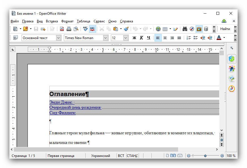Click the Найти search button
Image resolution: width=247 pixels, height=168 pixels.
click(225, 29)
